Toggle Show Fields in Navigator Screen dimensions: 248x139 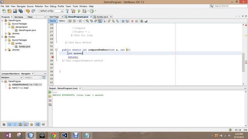pos(9,124)
